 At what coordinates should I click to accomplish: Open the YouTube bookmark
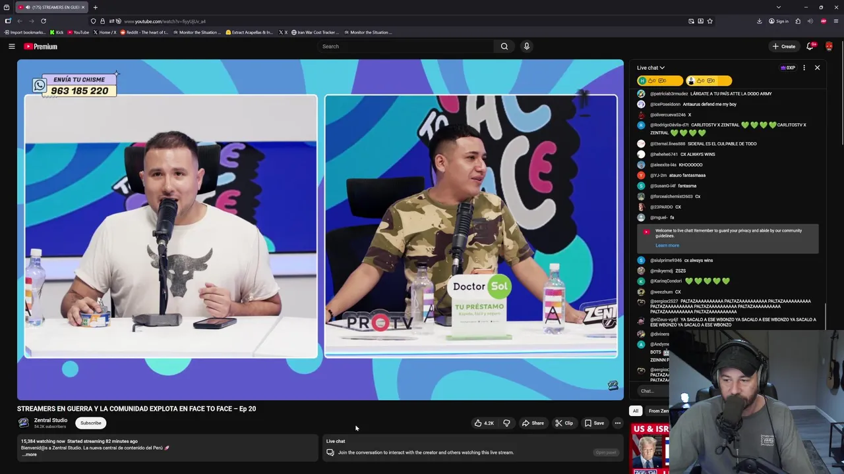[x=78, y=32]
